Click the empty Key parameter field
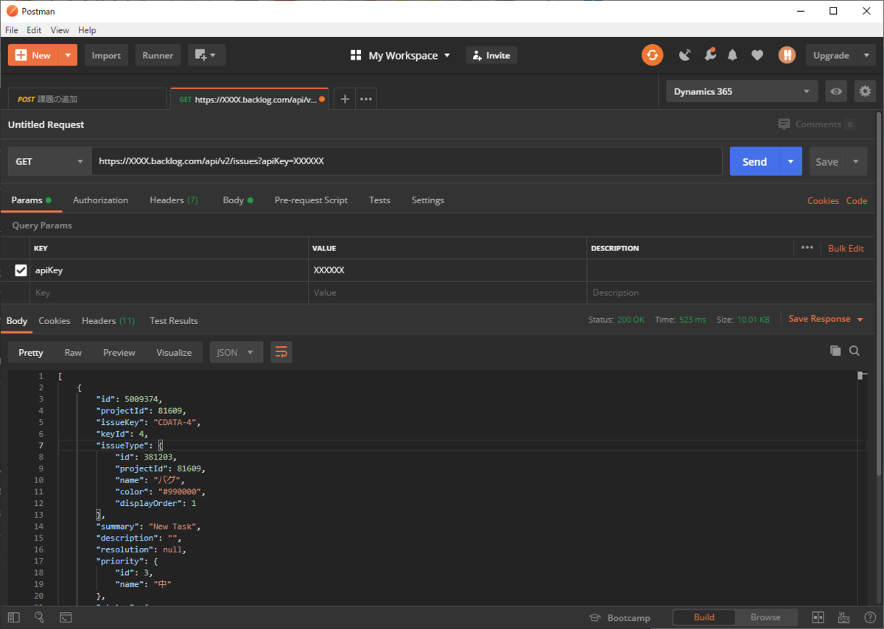Viewport: 884px width, 629px height. [x=169, y=292]
